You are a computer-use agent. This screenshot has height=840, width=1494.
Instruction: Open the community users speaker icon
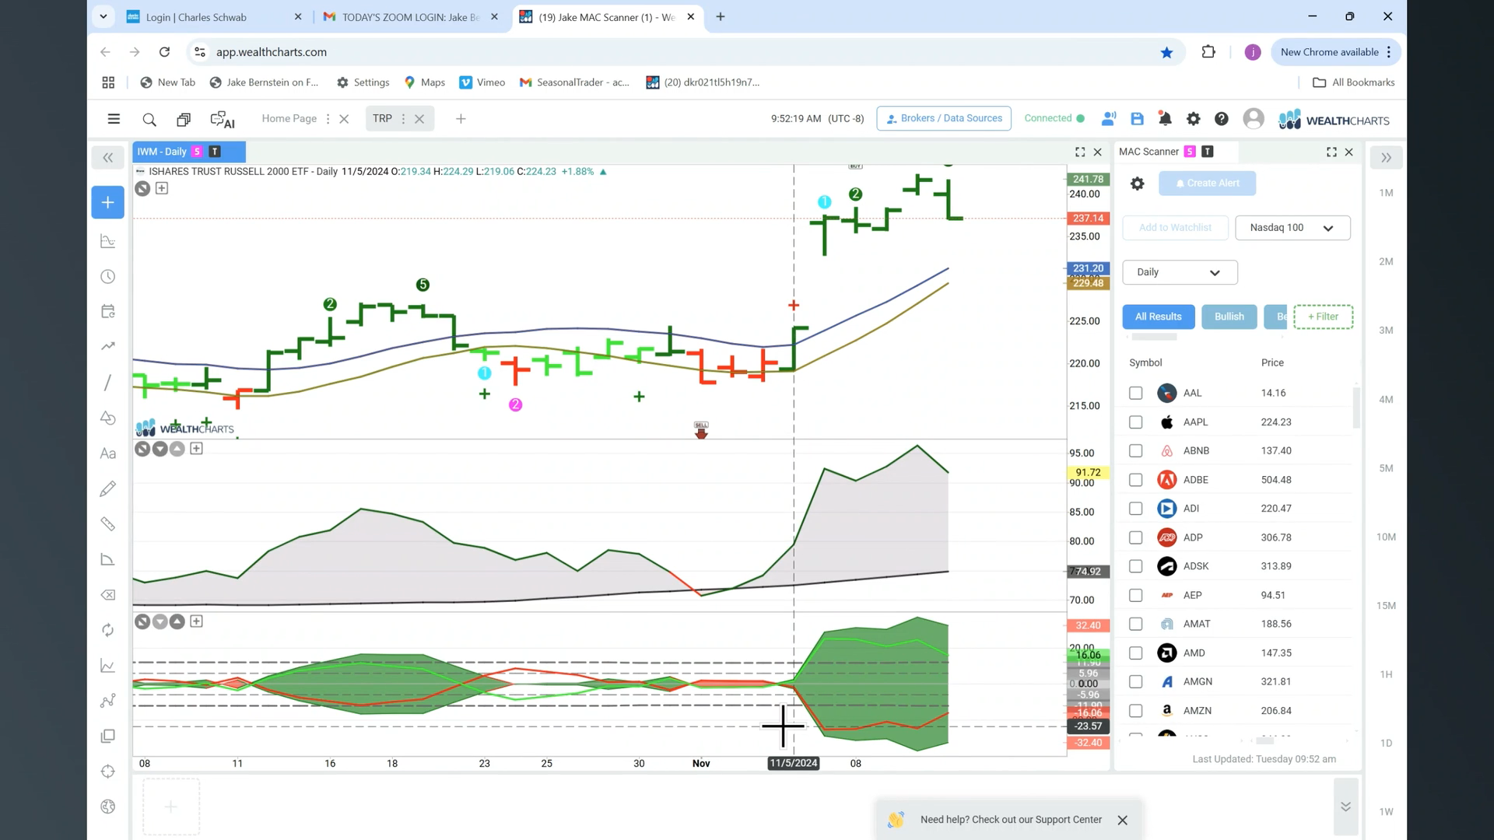[x=1109, y=119]
